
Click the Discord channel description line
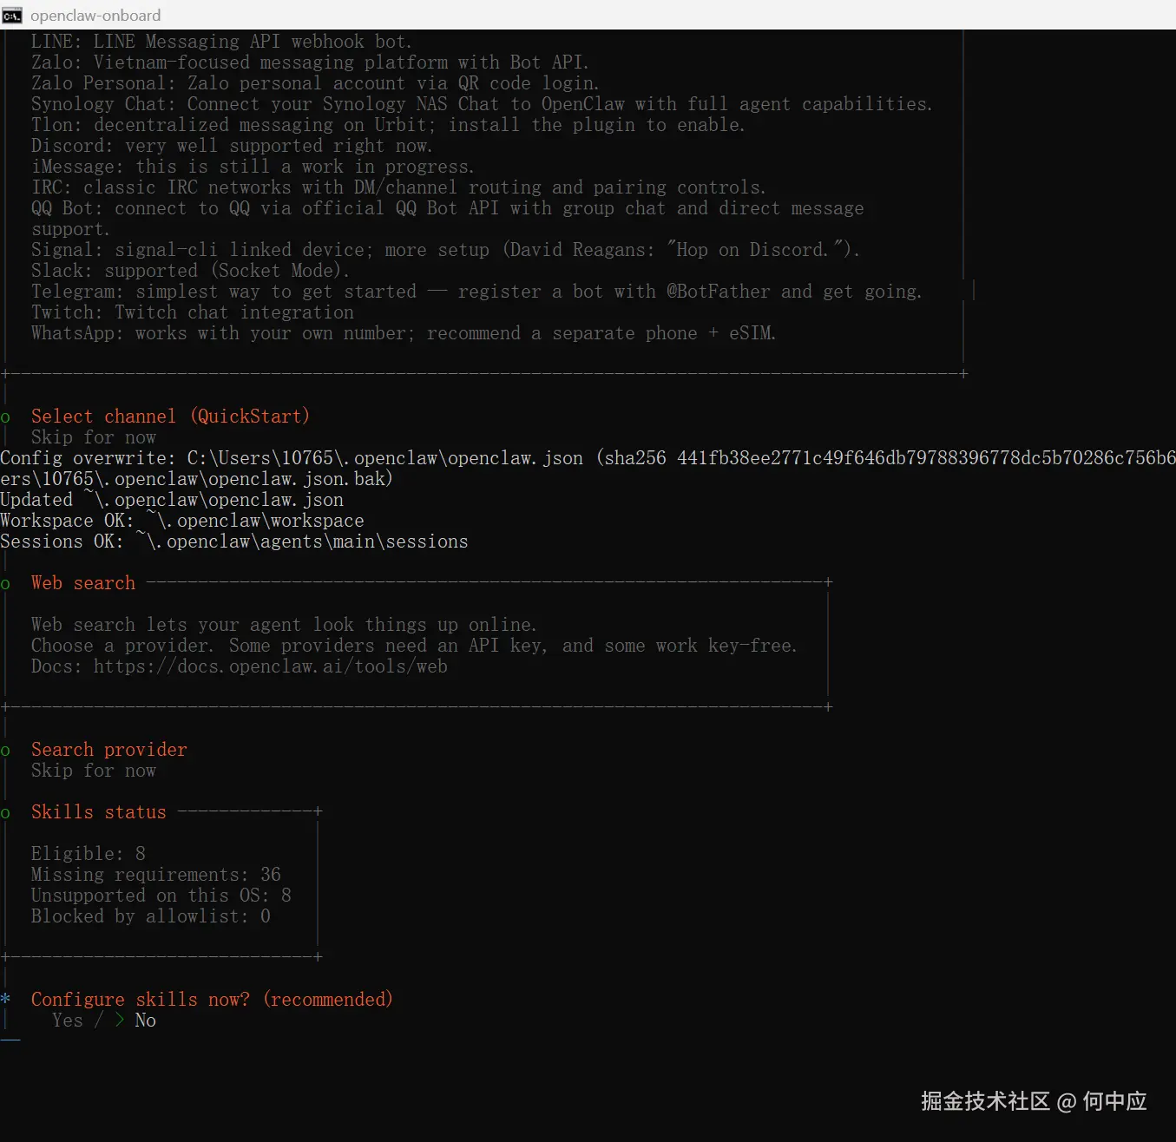click(x=232, y=146)
